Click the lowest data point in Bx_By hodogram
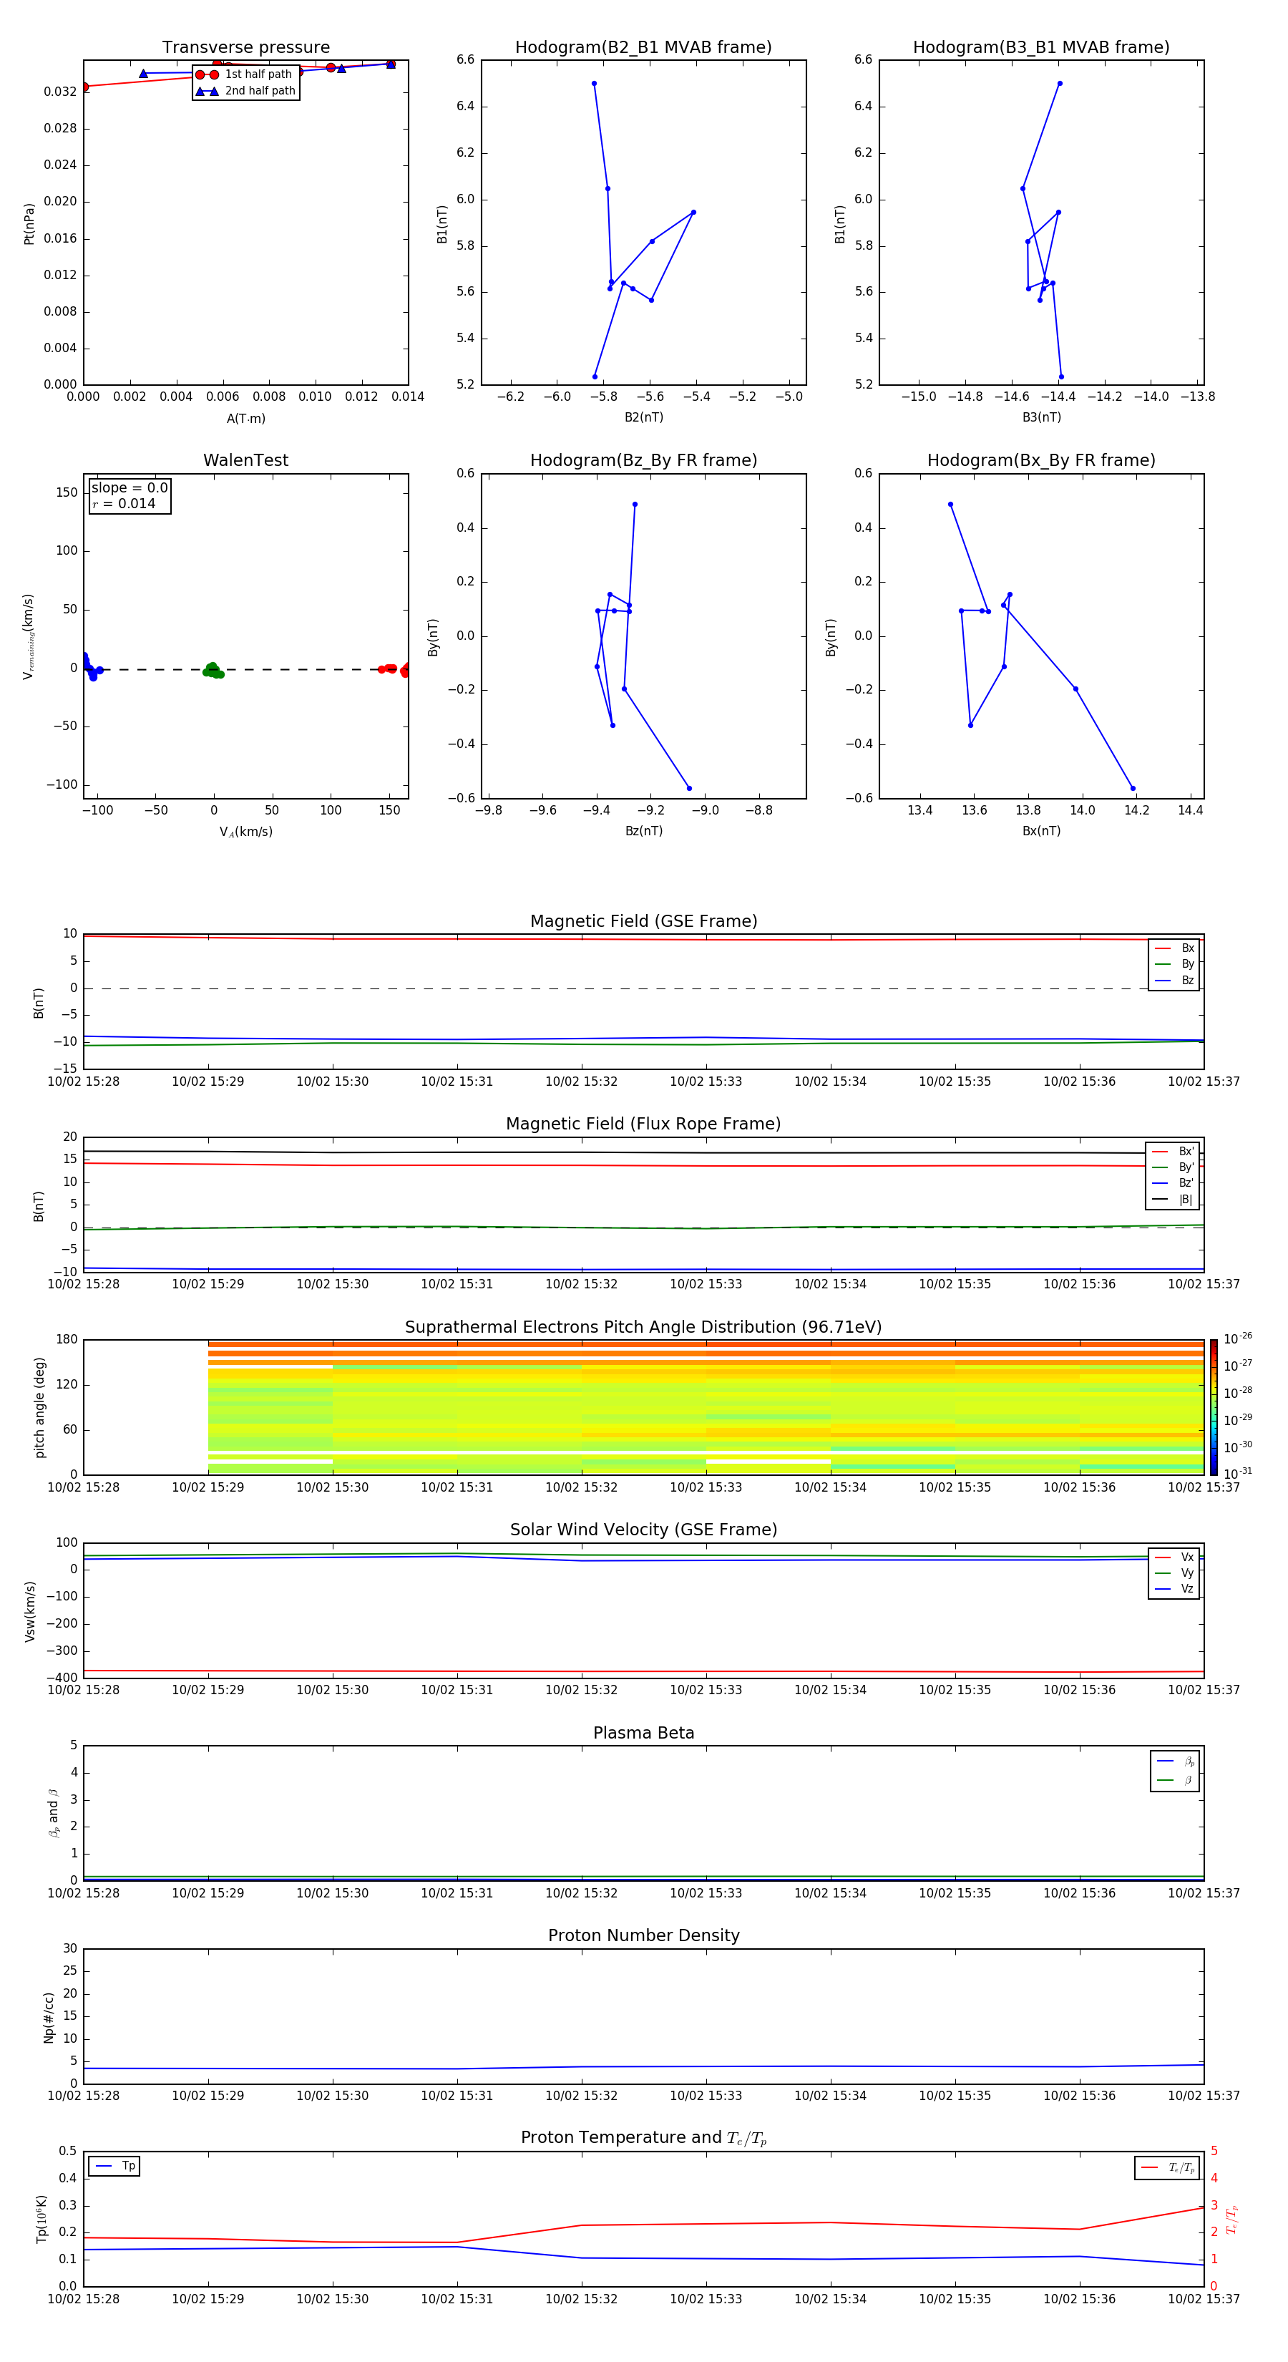 [x=1132, y=789]
